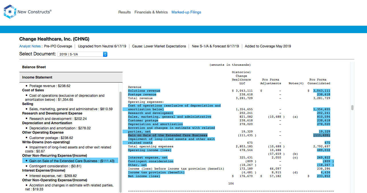Screen dimensions: 367x193
Task: Click the filing document scrollbar thumb
Action: 352,108
